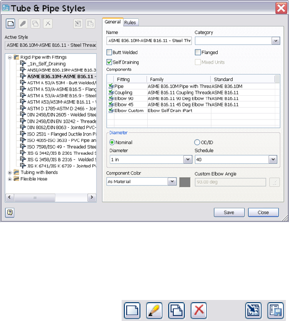Click the Mixed Units checkbox

[x=198, y=62]
